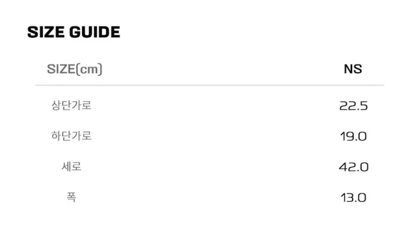
Task: Select the SIZE(cm) column header
Action: coord(74,69)
